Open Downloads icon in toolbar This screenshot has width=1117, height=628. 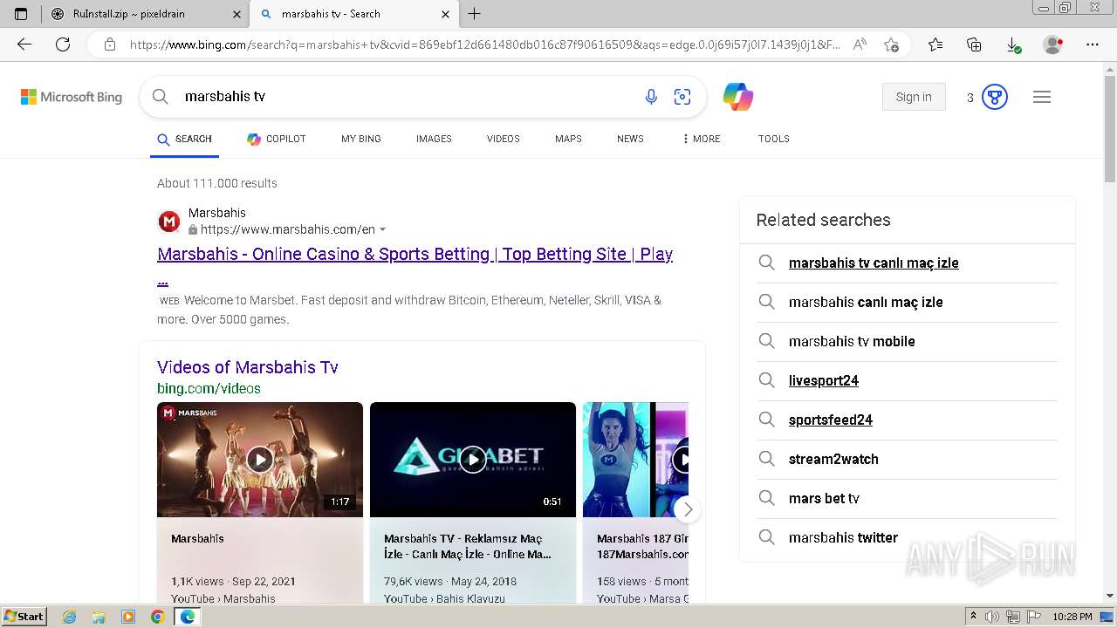click(x=1013, y=44)
